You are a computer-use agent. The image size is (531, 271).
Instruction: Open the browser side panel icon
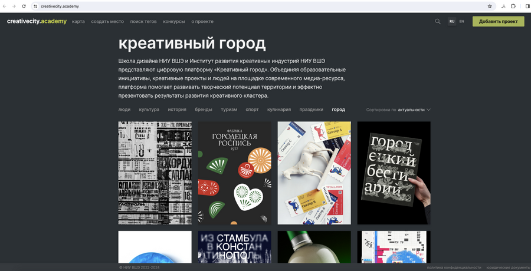point(527,6)
